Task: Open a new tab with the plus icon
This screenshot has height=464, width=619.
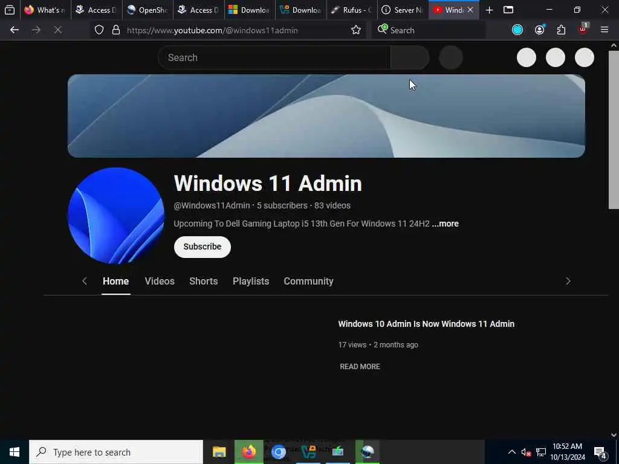Action: pyautogui.click(x=489, y=10)
